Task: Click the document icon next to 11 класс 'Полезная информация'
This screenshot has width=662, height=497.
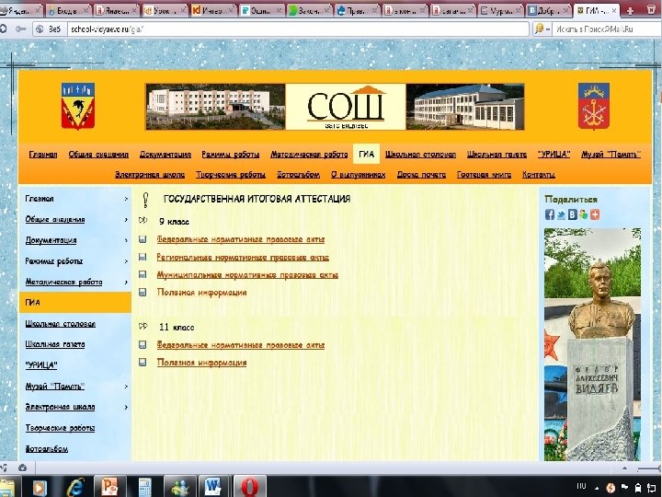Action: [143, 363]
